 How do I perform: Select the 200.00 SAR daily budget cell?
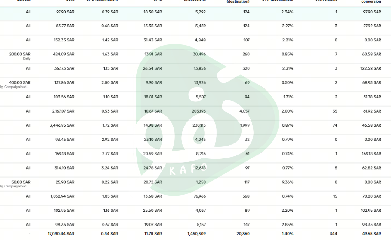tap(20, 54)
